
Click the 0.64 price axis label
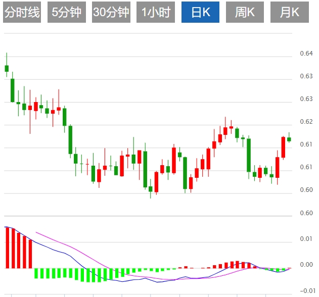coord(306,54)
